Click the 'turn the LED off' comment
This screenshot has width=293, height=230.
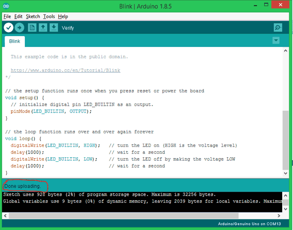[x=172, y=159]
